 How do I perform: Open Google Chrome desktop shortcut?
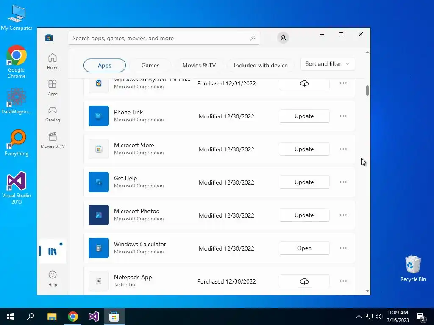17,62
